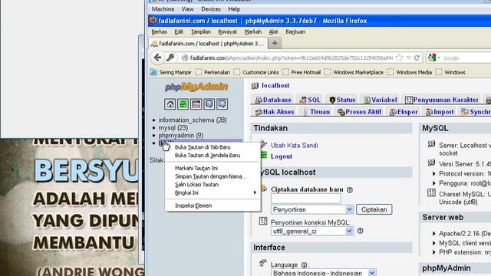Click the phpMyAdmin Home icon
491x276 pixels.
(x=170, y=104)
